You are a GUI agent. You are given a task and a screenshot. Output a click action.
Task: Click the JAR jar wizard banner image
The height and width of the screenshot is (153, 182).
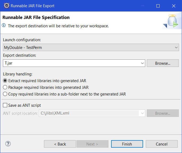[172, 21]
